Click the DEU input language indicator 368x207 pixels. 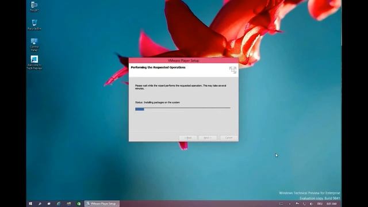pos(320,204)
